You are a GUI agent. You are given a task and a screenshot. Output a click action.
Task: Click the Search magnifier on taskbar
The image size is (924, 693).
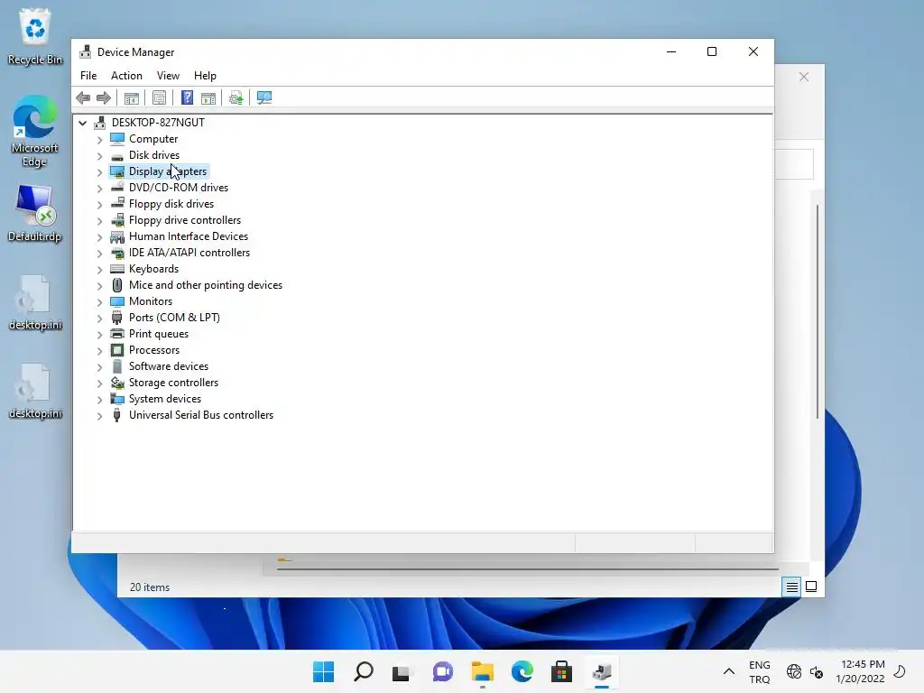point(363,671)
